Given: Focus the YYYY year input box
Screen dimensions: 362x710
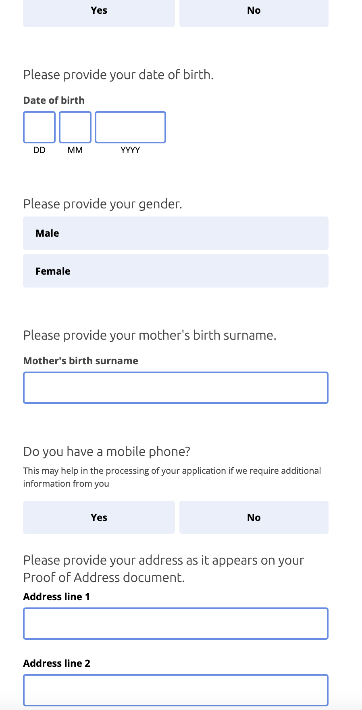Looking at the screenshot, I should pyautogui.click(x=130, y=127).
